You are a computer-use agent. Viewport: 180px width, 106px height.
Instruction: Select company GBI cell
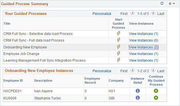112,98
